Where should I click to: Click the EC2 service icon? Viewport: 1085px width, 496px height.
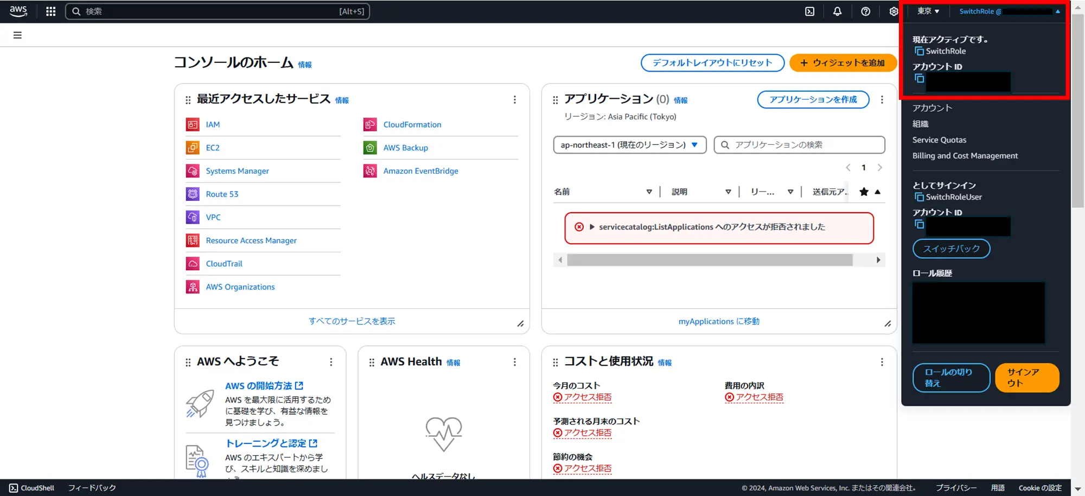[x=193, y=148]
